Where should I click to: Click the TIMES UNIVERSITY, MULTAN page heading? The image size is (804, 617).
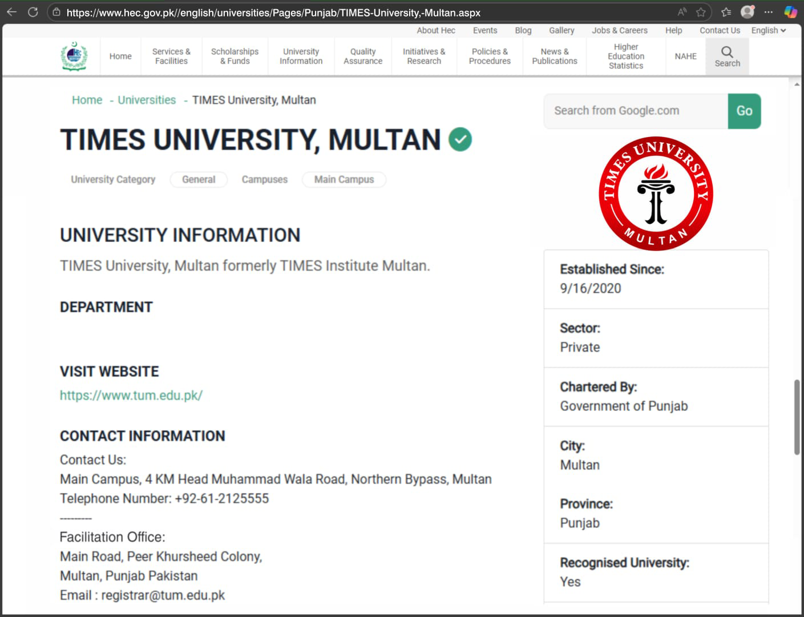point(251,140)
